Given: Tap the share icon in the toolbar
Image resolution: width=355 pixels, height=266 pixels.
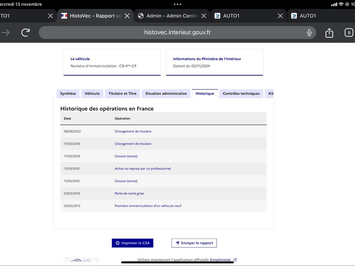Looking at the screenshot, I should tap(329, 33).
